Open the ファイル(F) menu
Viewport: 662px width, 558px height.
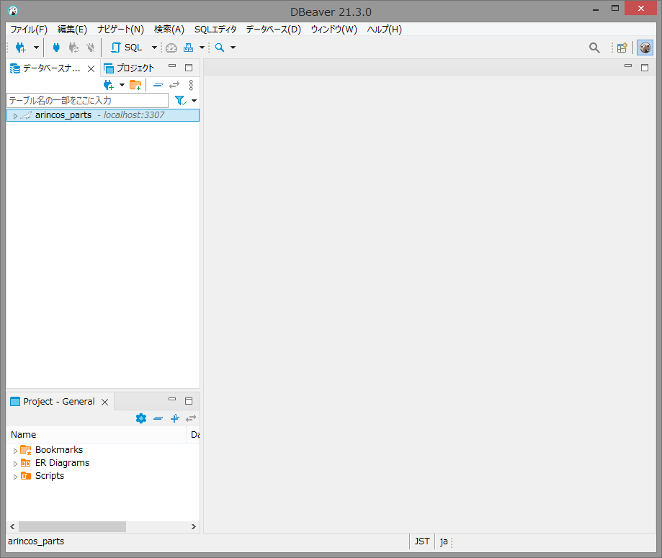click(x=29, y=29)
